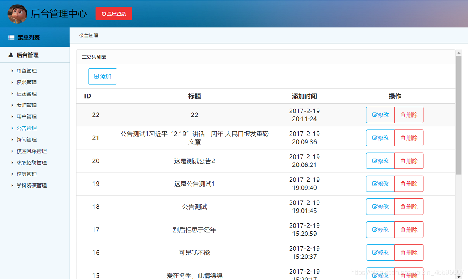Open 校历管理 in the sidebar
Image resolution: width=468 pixels, height=280 pixels.
(x=27, y=174)
